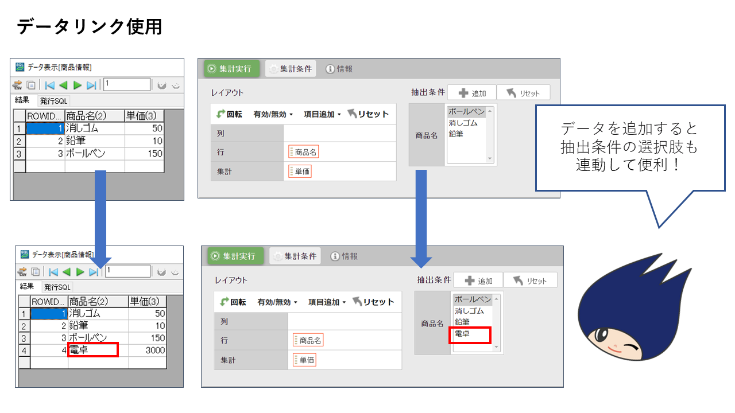The image size is (735, 413).
Task: Go to the next record
Action: click(77, 85)
